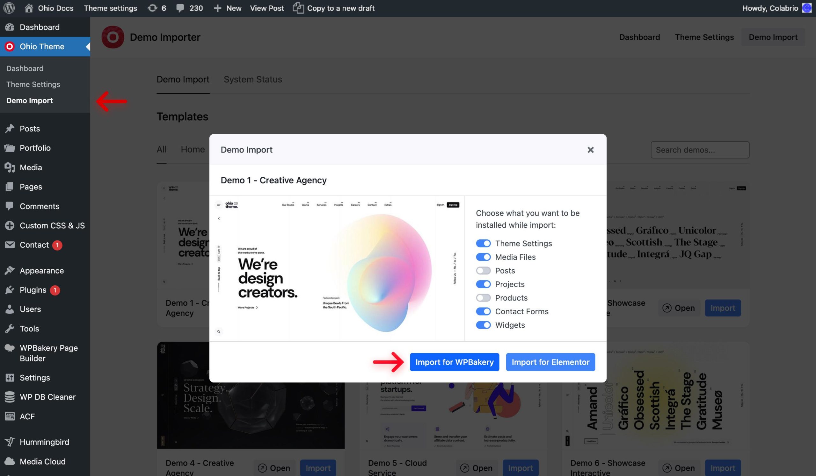The width and height of the screenshot is (816, 476).
Task: Click Import for Elementor button
Action: click(550, 362)
